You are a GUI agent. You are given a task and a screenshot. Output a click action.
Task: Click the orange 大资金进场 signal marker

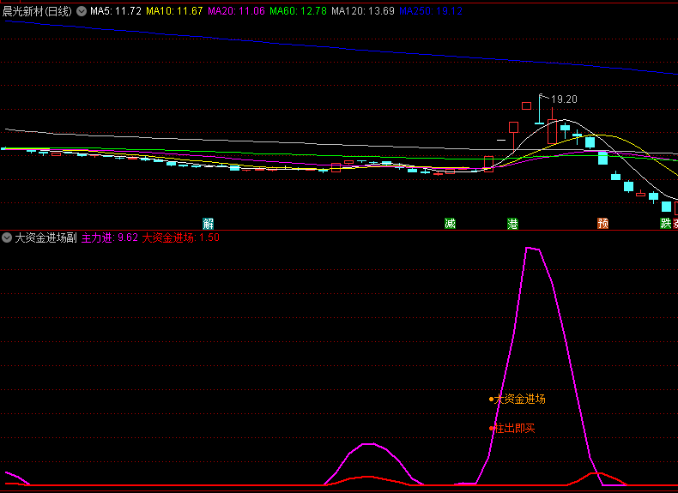518,399
